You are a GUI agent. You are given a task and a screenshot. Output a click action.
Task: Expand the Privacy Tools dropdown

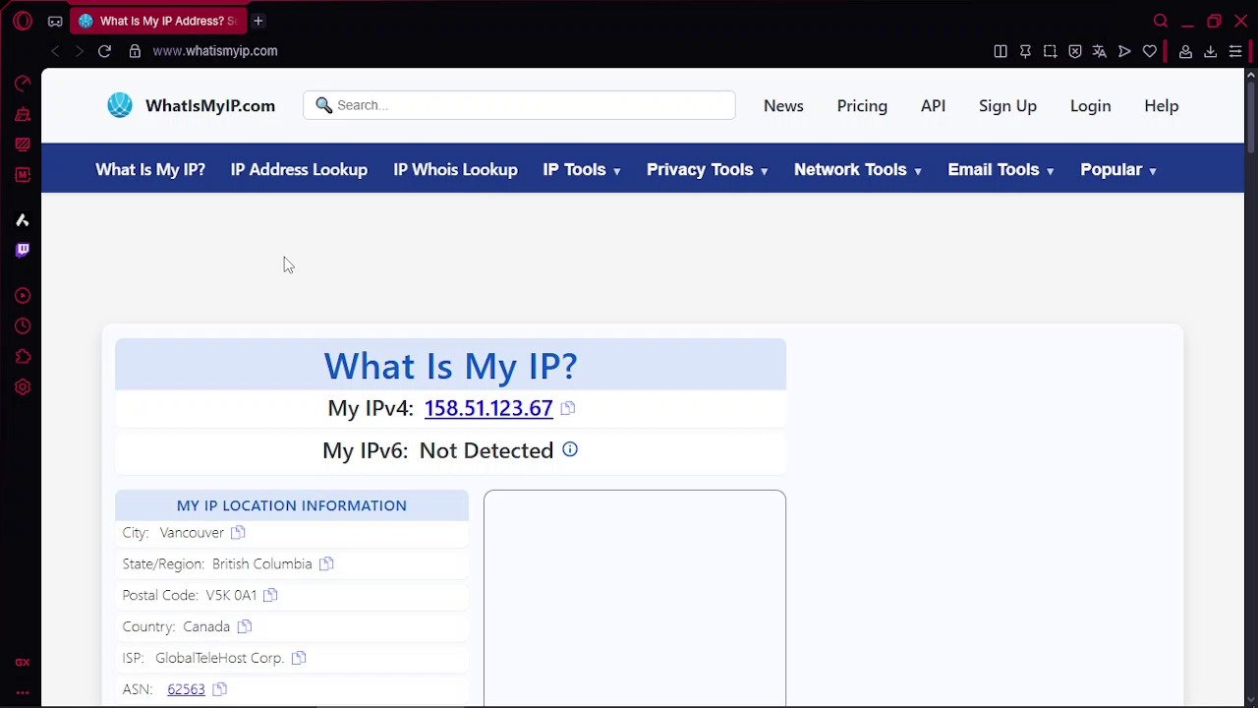(707, 169)
